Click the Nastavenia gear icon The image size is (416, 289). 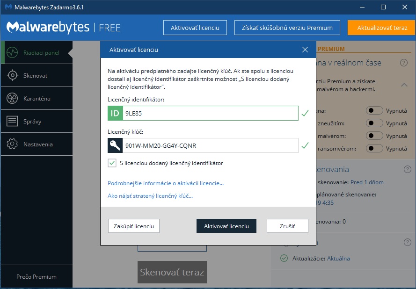click(x=12, y=144)
